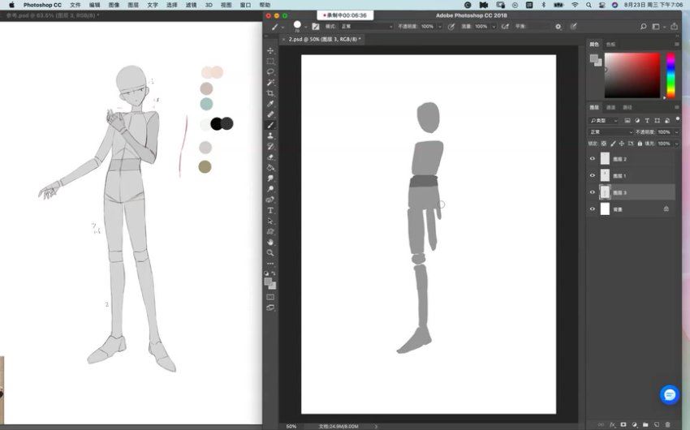Select the Hand tool
Screen dimensions: 690x430
(x=270, y=243)
